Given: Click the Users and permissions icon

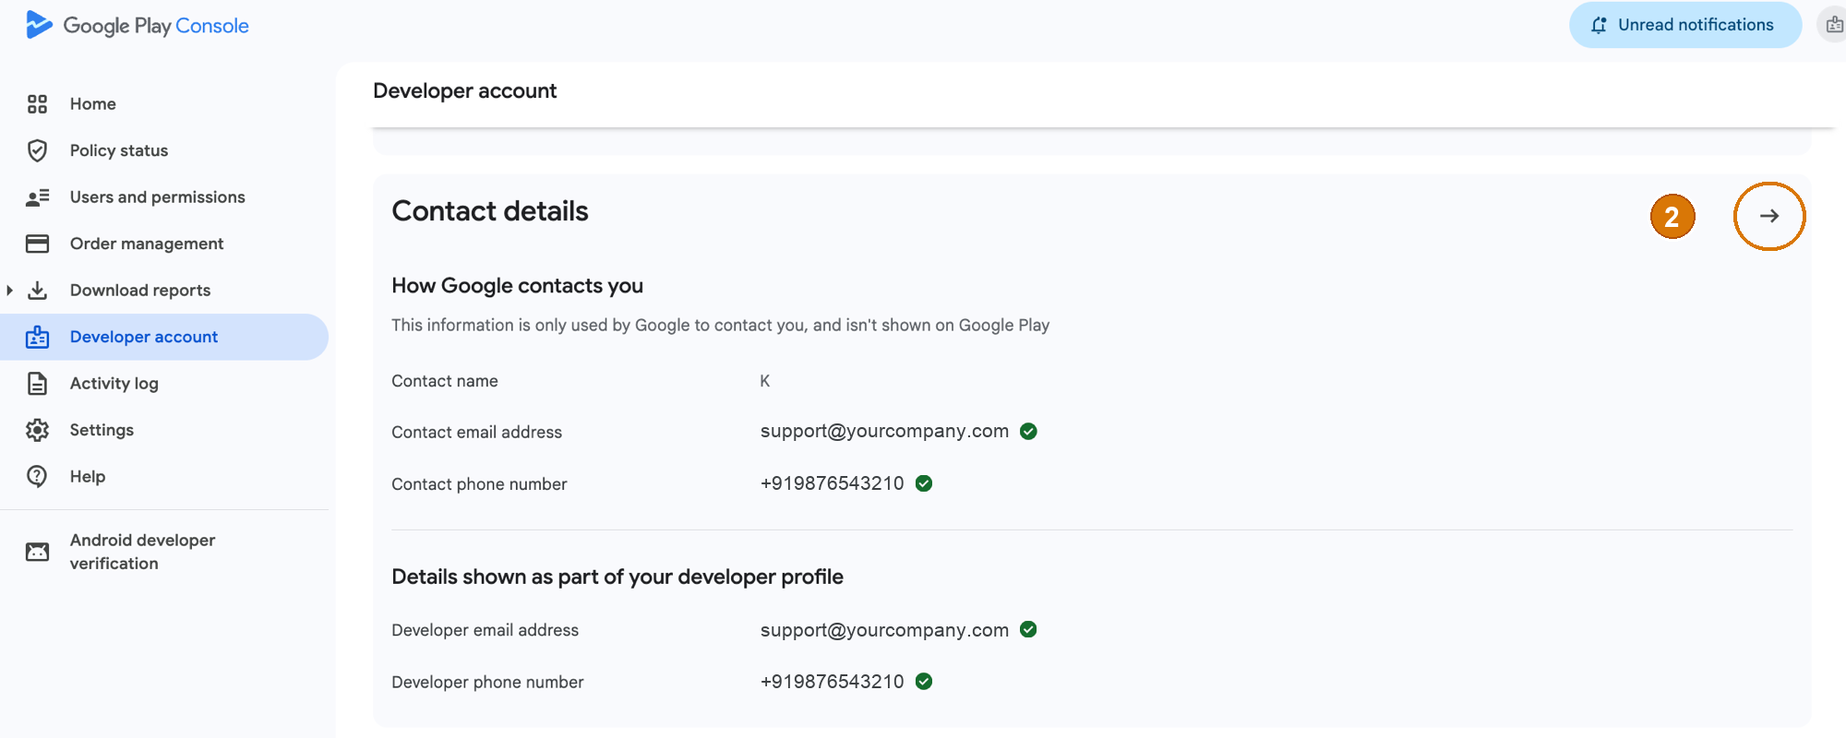Looking at the screenshot, I should click(x=37, y=197).
